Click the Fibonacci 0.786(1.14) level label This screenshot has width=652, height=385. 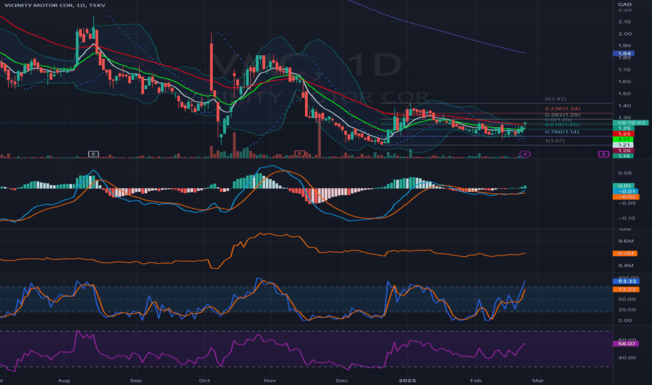pyautogui.click(x=562, y=132)
